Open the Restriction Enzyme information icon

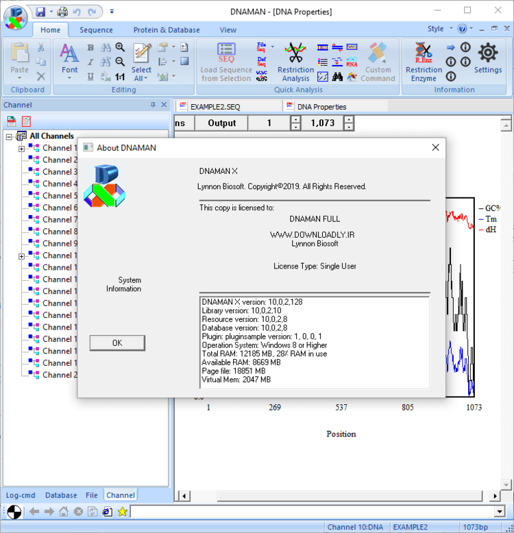click(x=424, y=54)
